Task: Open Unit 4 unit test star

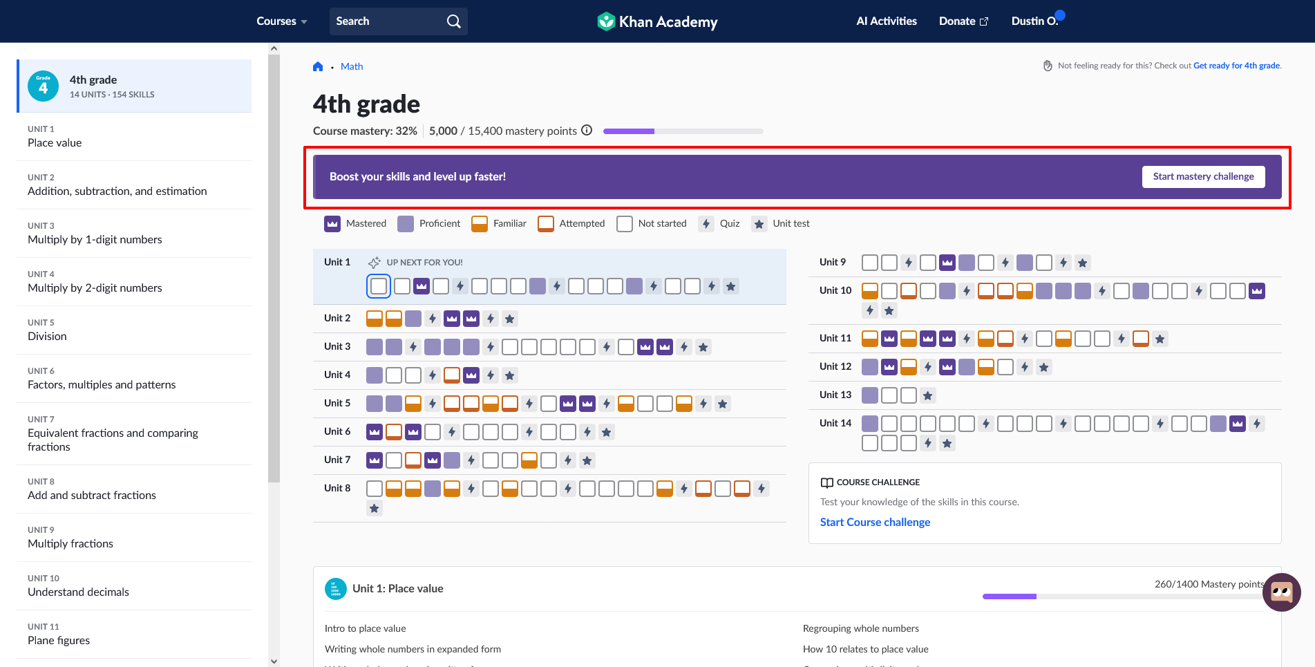Action: coord(509,375)
